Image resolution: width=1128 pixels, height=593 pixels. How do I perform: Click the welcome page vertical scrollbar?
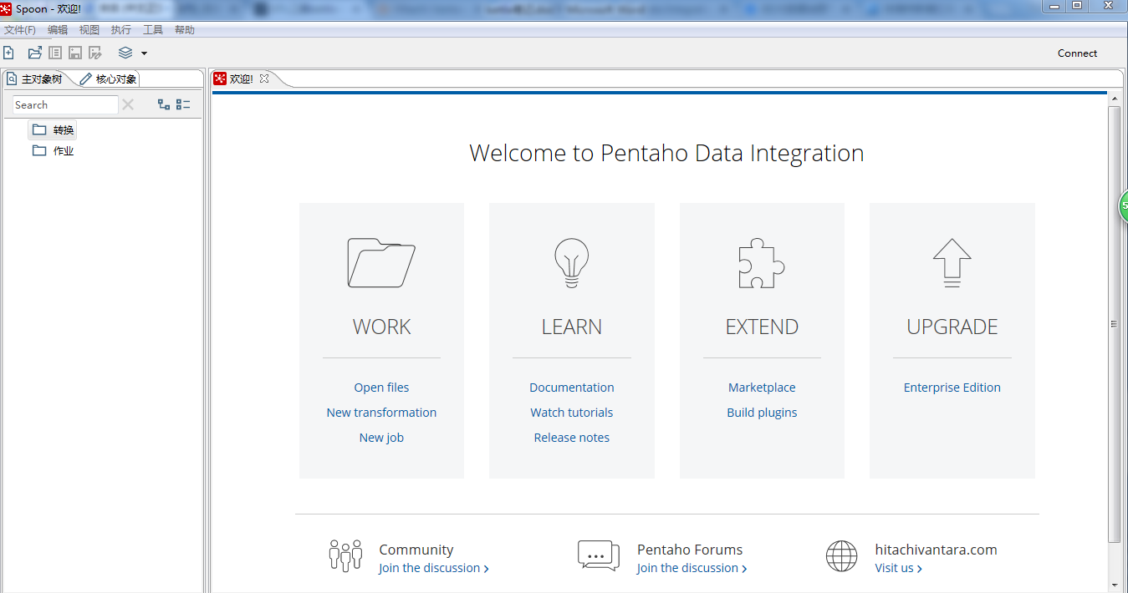(x=1114, y=324)
